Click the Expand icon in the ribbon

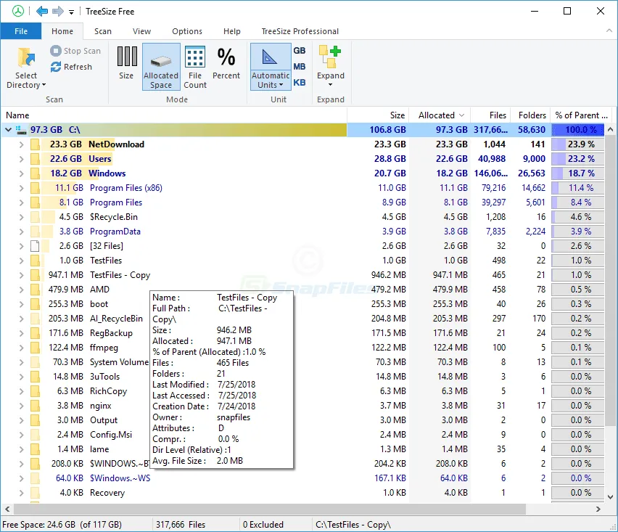330,57
